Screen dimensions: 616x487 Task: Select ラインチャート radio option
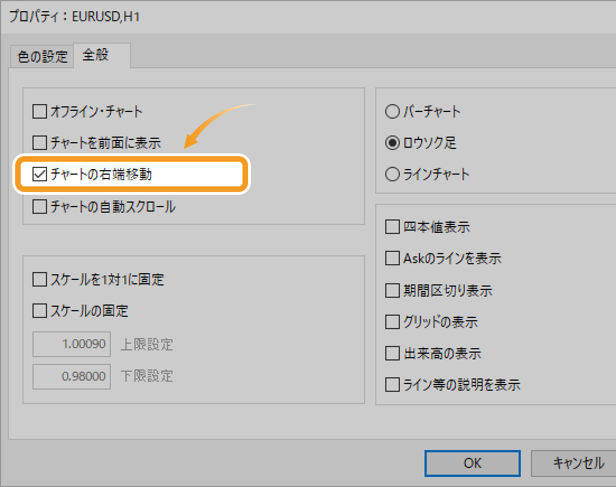pos(392,174)
